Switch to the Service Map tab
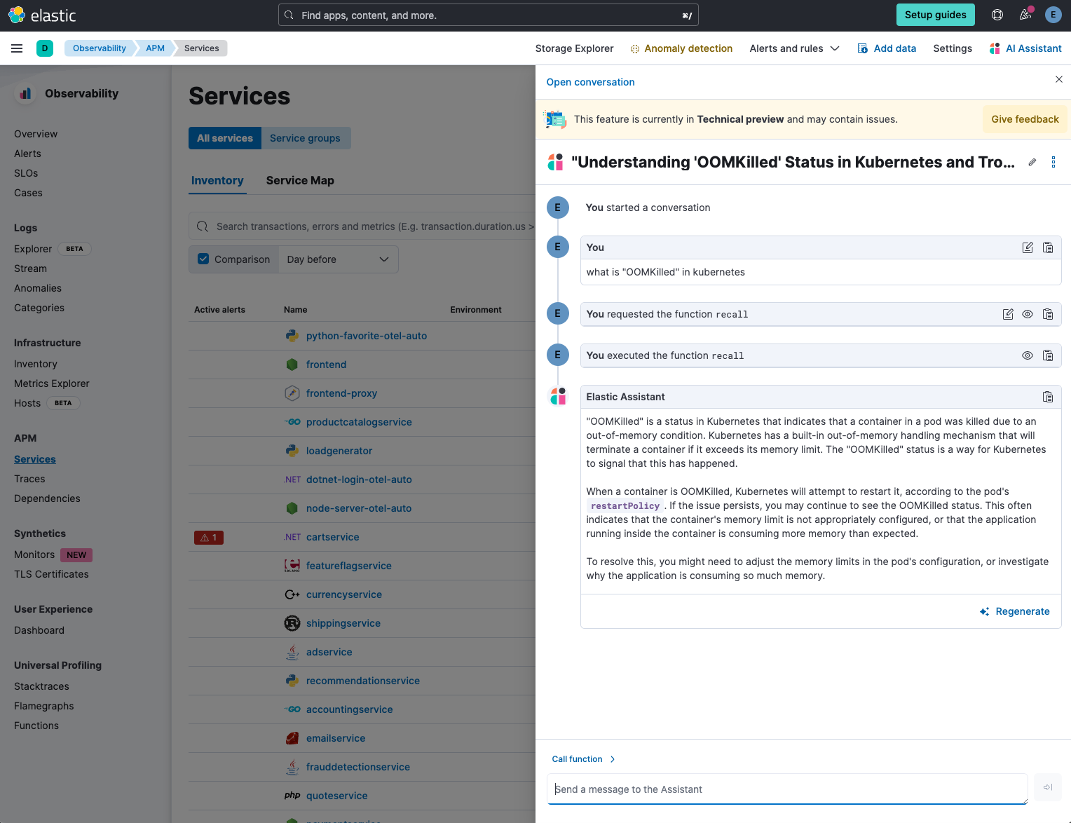 pyautogui.click(x=300, y=180)
